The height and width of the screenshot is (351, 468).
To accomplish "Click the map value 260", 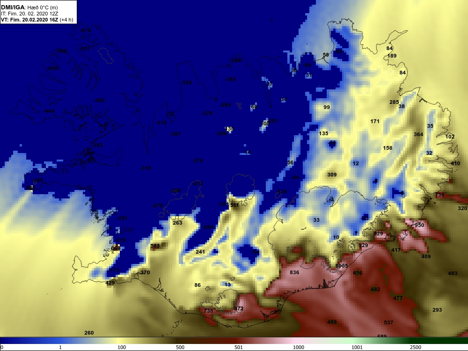I will point(89,332).
